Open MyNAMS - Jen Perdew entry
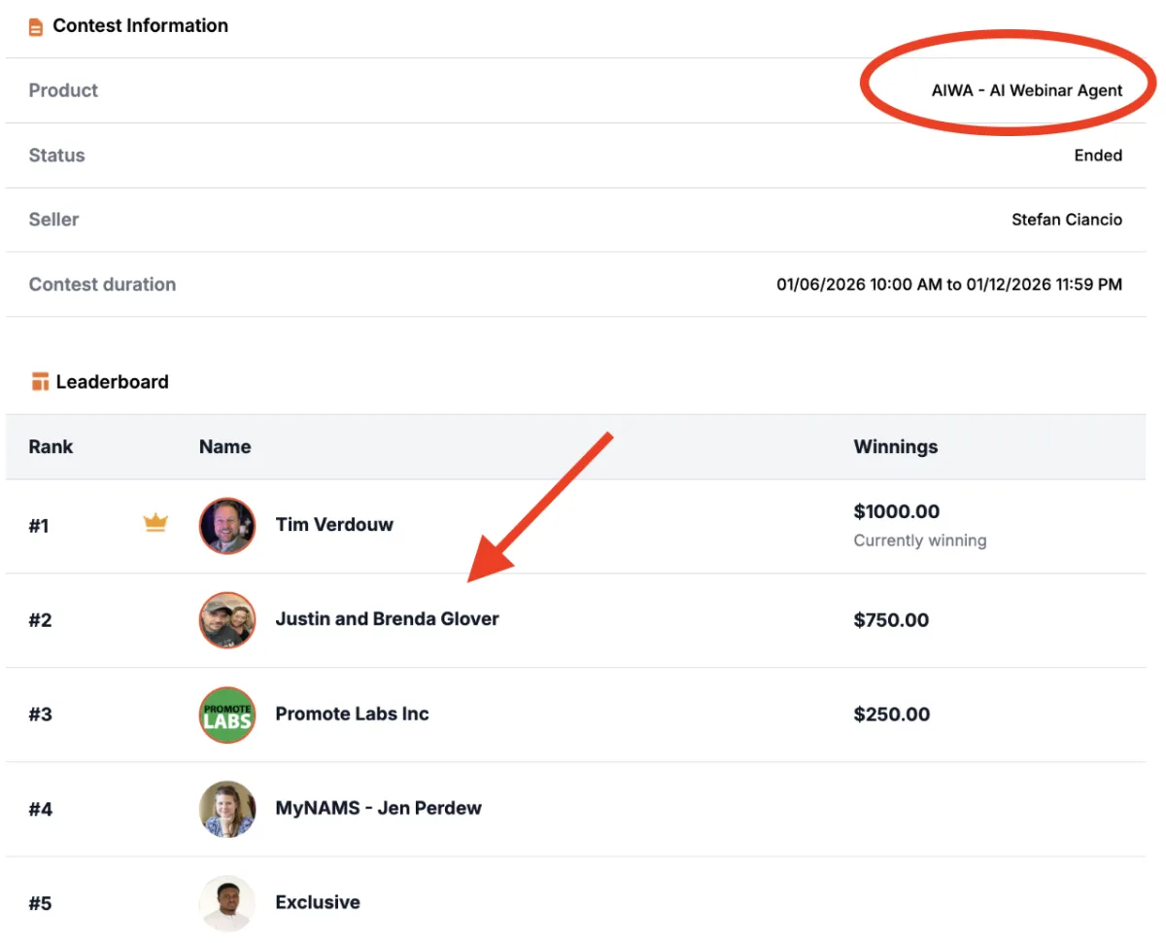 tap(378, 808)
